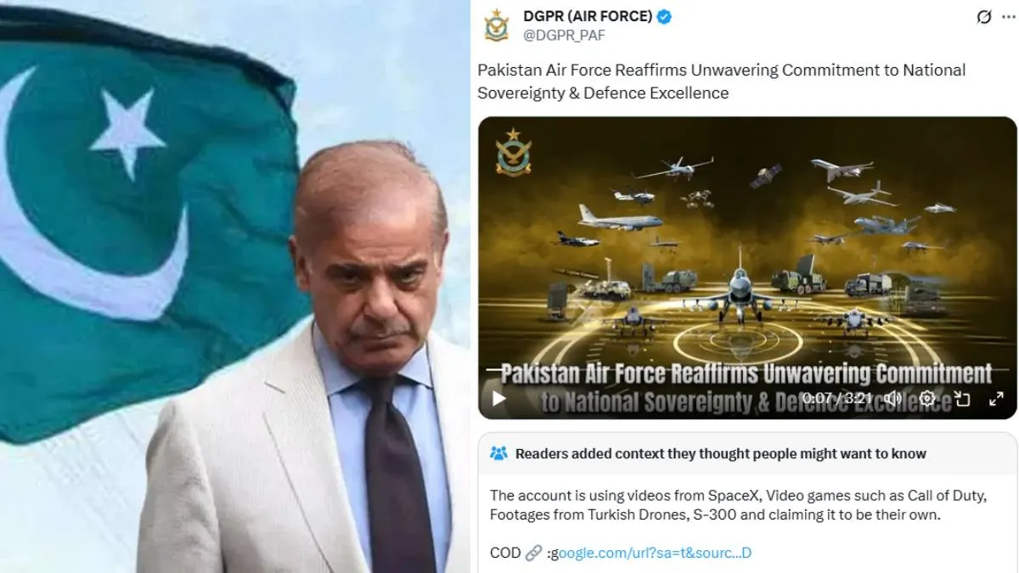Open the video in picture-in-picture mode
Viewport: 1019px width, 573px height.
pyautogui.click(x=962, y=398)
